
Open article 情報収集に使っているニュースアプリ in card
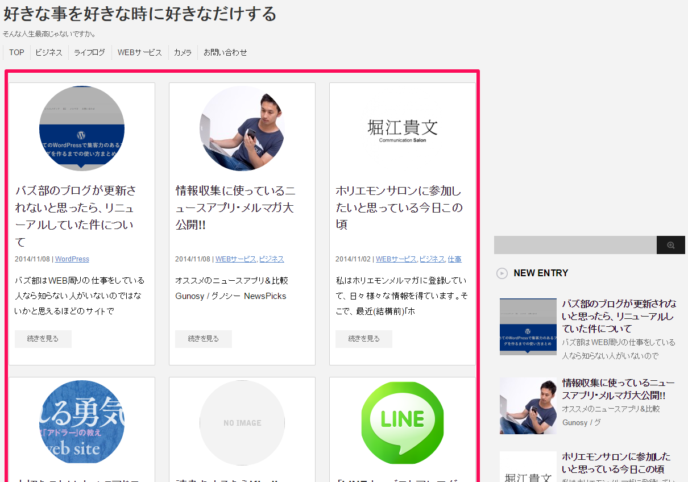(235, 207)
